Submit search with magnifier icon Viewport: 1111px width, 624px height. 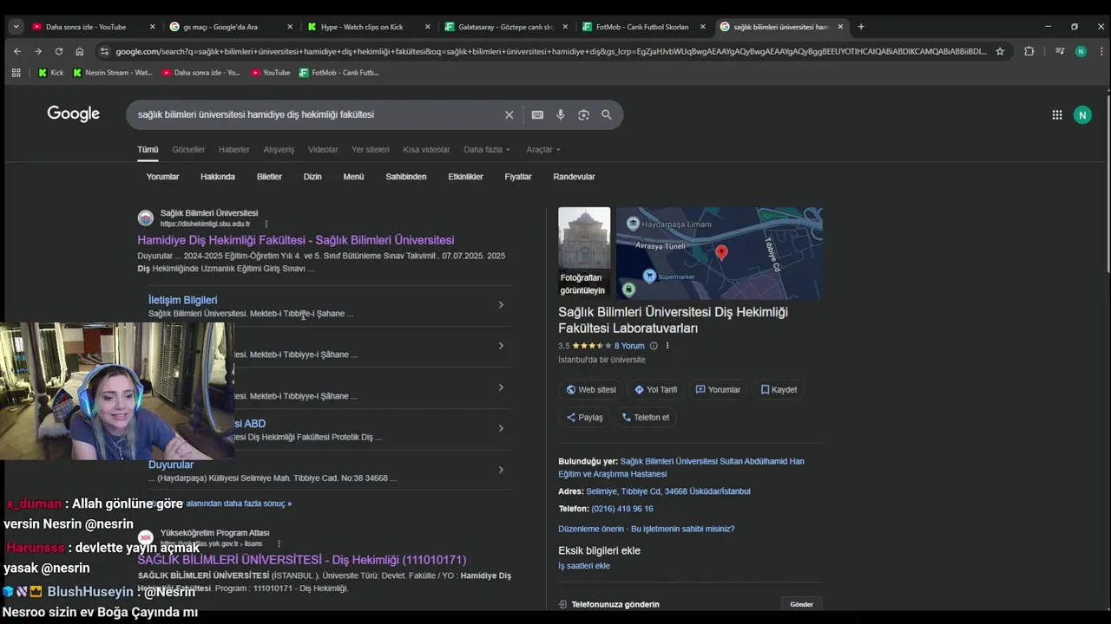(607, 114)
